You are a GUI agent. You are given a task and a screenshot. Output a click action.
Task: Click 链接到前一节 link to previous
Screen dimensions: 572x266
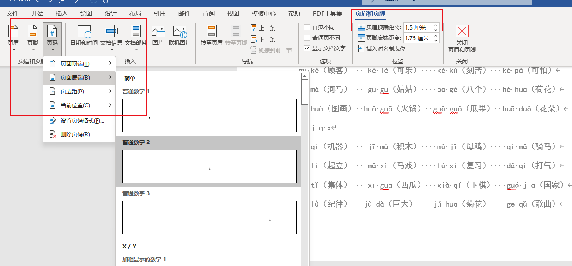click(271, 50)
